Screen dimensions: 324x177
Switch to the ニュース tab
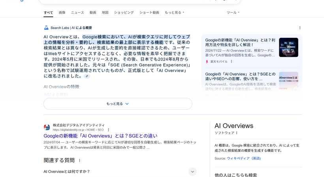[77, 13]
